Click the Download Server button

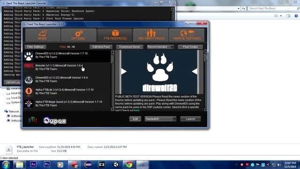[x=129, y=47]
